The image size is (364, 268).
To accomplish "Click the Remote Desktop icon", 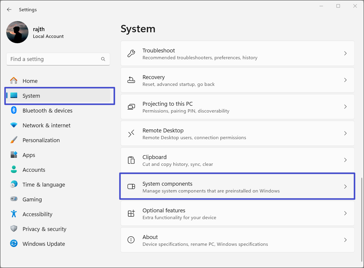I will (131, 133).
